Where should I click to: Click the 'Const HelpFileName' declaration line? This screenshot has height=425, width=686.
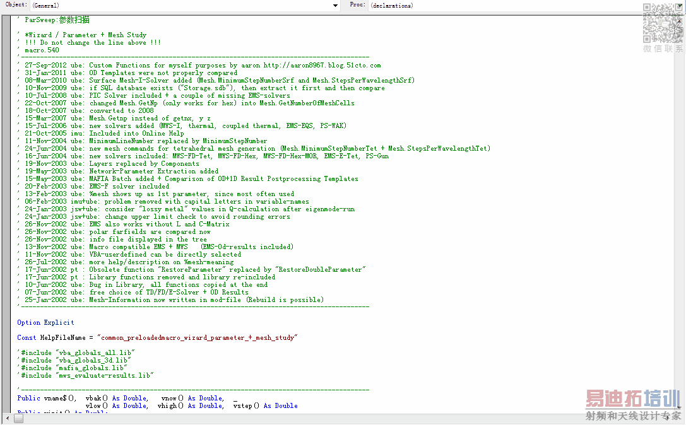158,337
